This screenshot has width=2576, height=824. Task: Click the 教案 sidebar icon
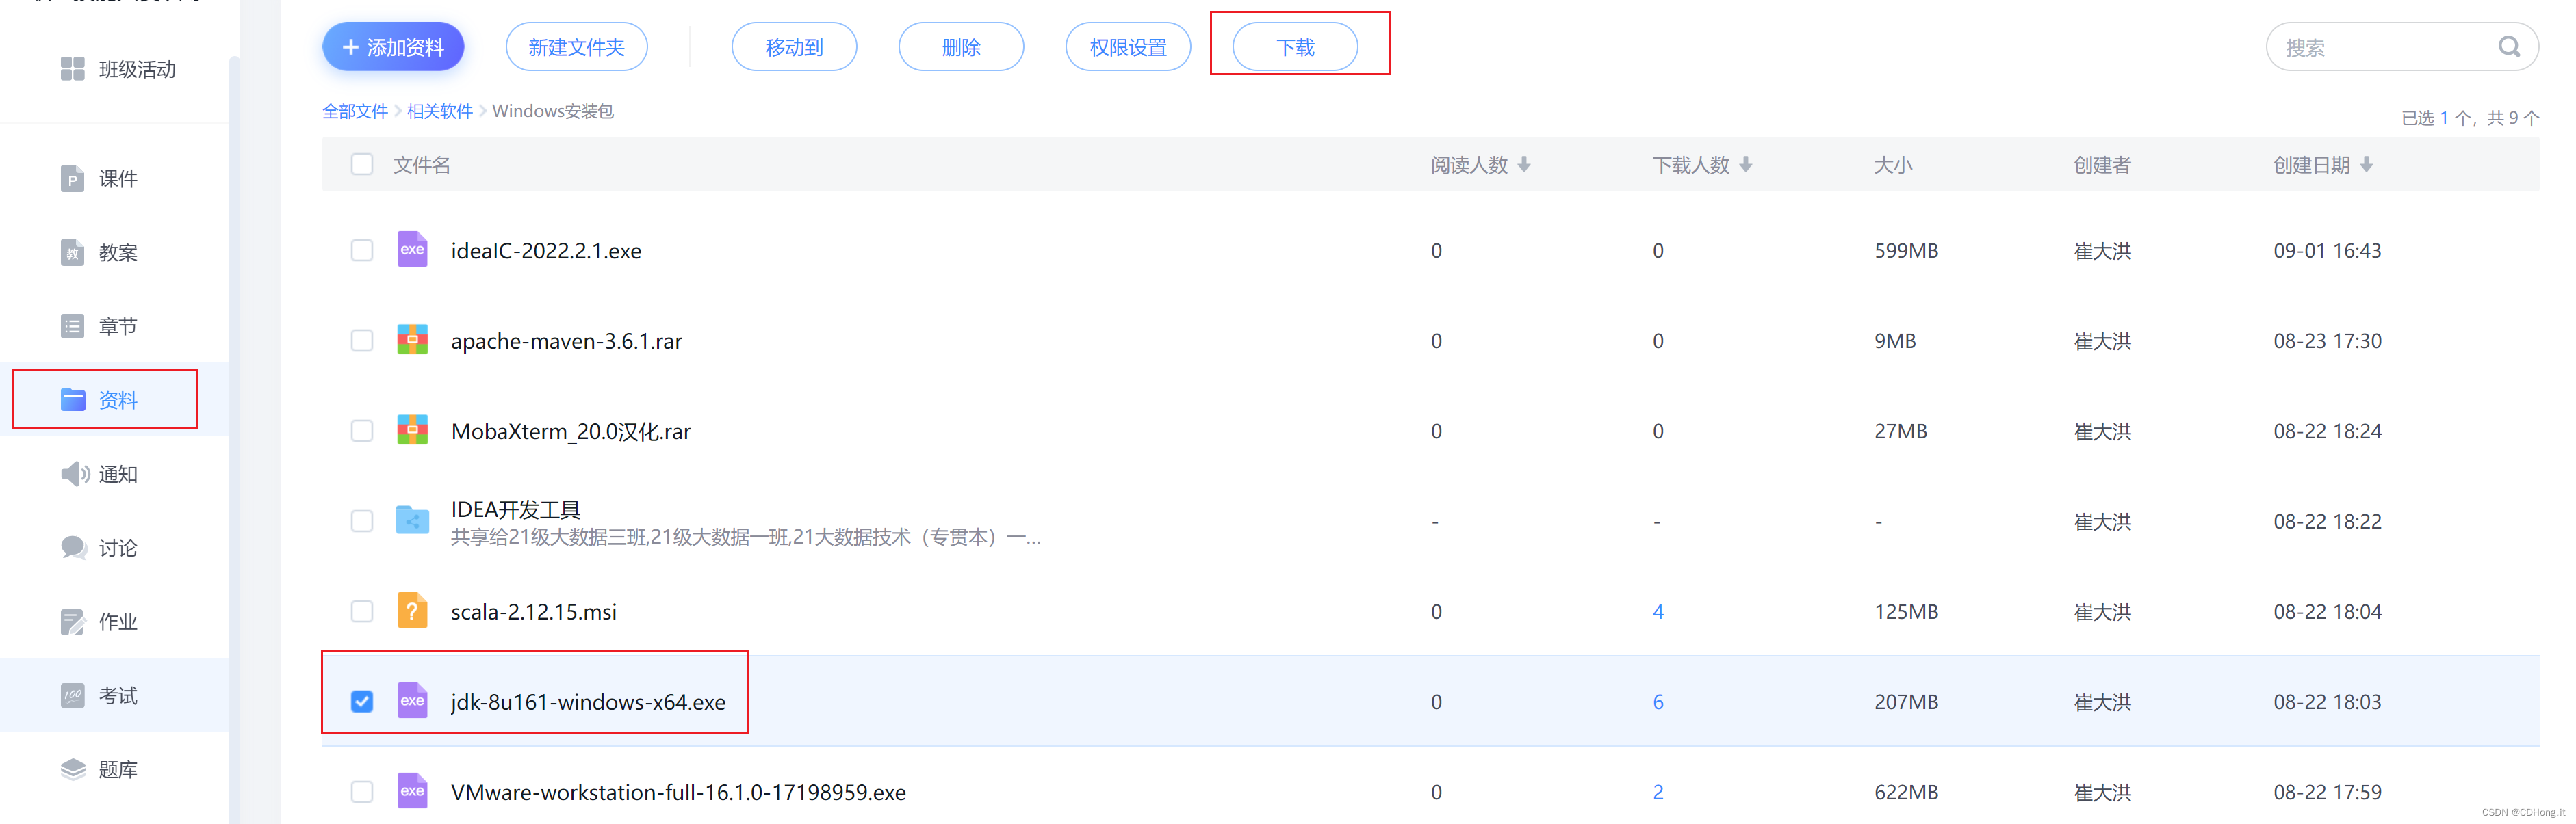coord(72,252)
